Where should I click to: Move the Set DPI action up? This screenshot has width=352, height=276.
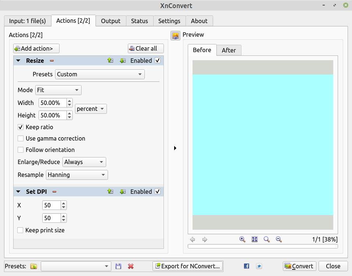[110, 192]
